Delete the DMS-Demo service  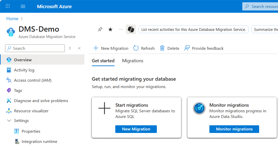169,48
